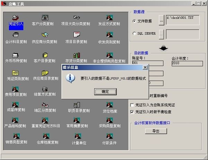
Task: Select the 项目目录复制 icon
Action: coord(77,35)
